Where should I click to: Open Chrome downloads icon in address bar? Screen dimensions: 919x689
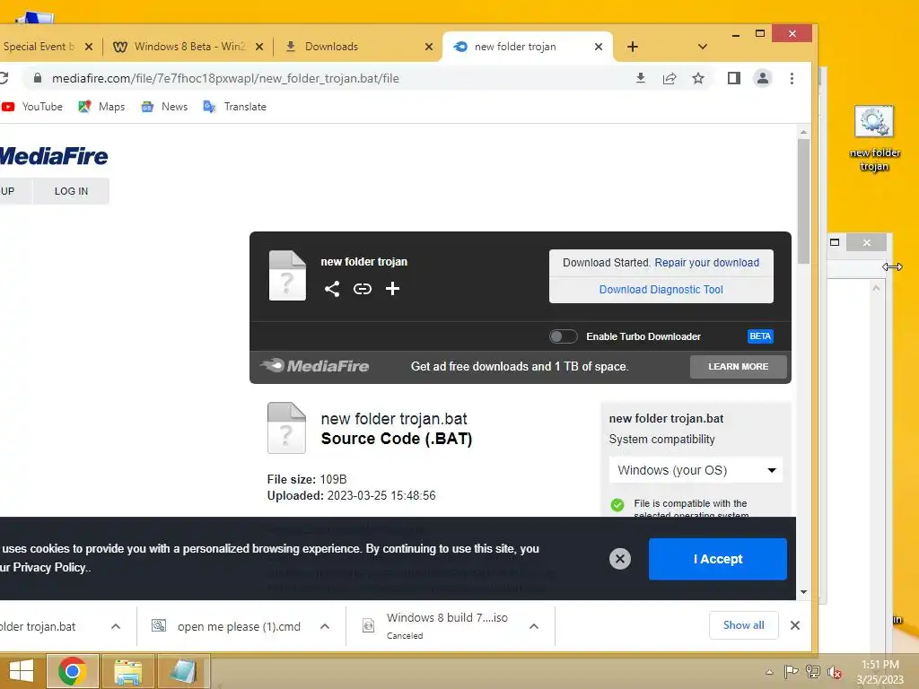(641, 78)
